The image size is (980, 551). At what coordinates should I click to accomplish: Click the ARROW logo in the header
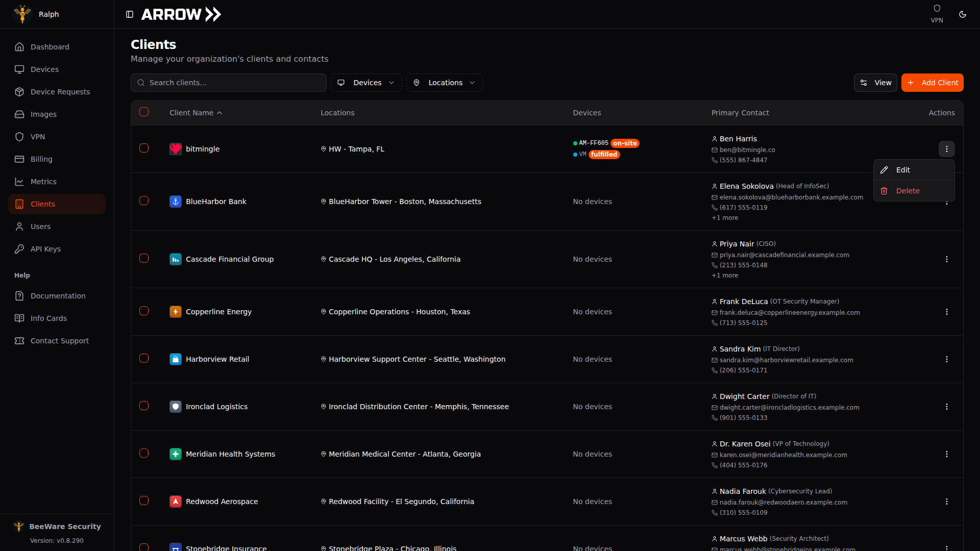[181, 14]
